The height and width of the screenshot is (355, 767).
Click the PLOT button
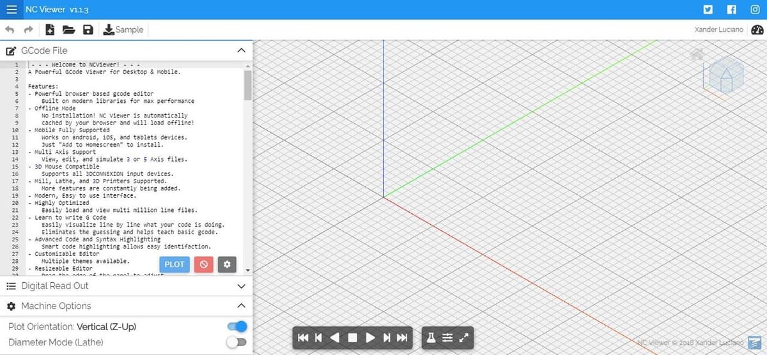click(x=174, y=264)
